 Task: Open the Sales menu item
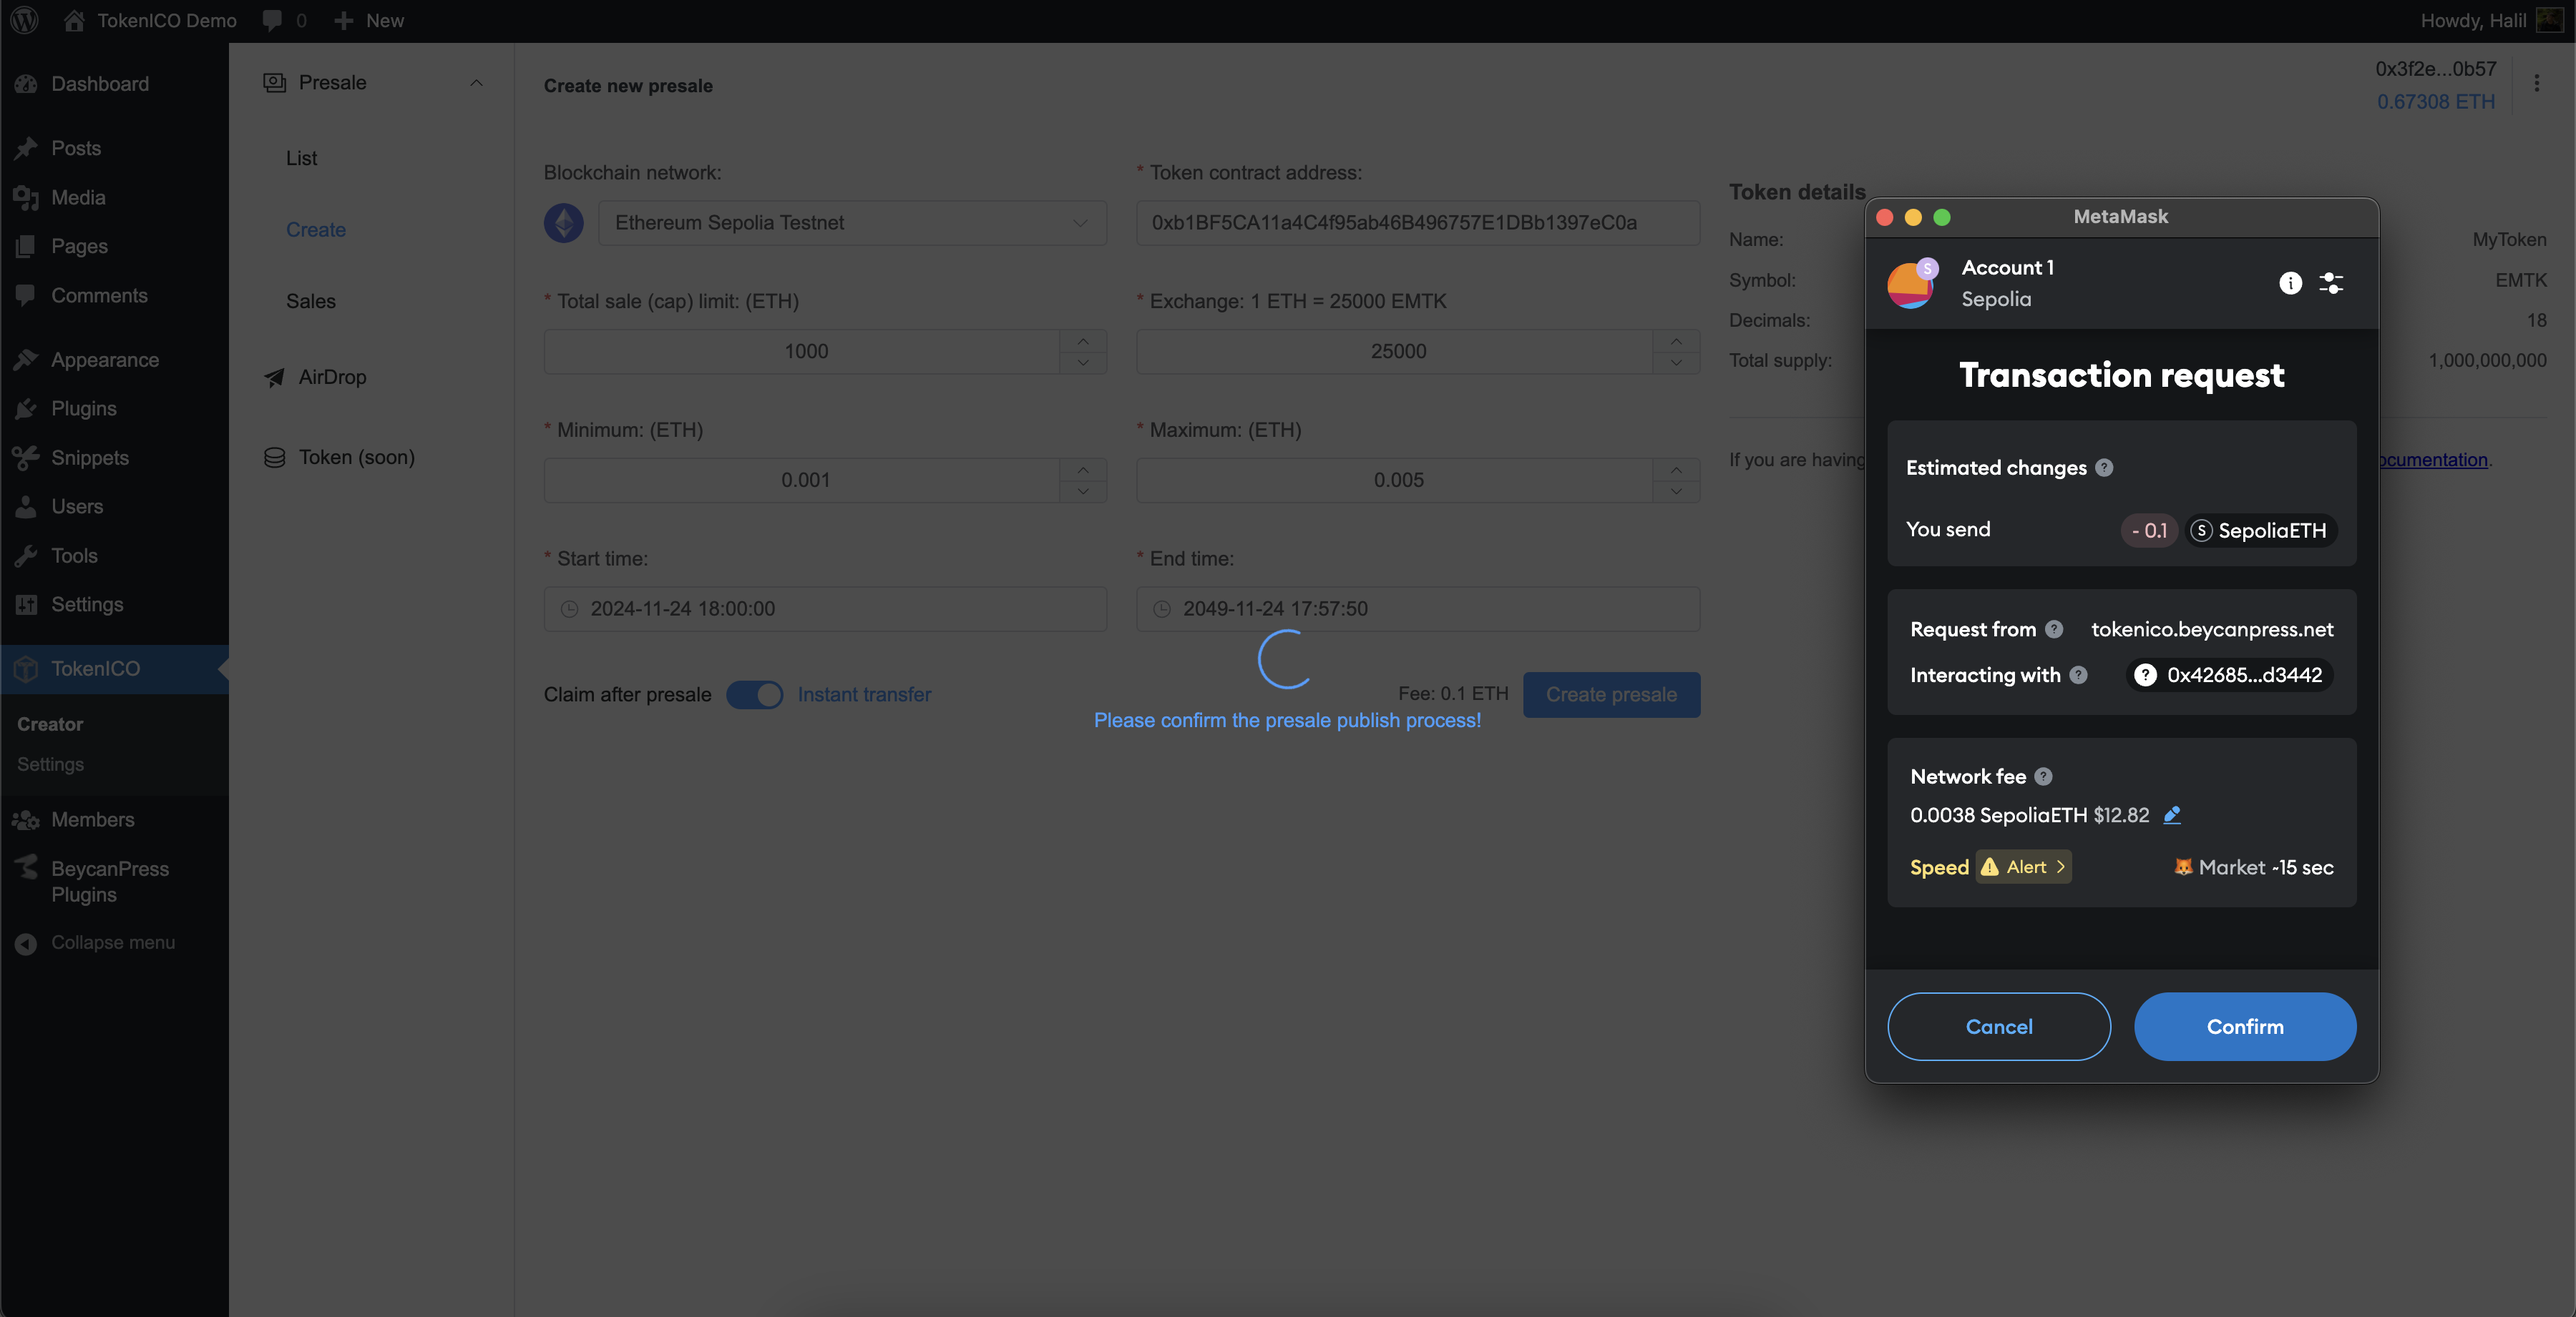point(311,301)
